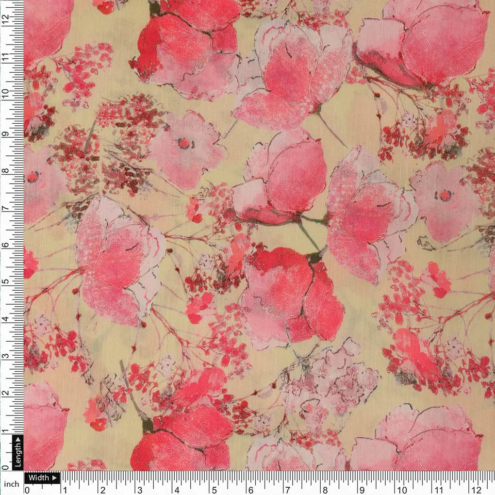495x495 pixels.
Task: Click the 6 mark on horizontal ruler
Action: click(250, 489)
